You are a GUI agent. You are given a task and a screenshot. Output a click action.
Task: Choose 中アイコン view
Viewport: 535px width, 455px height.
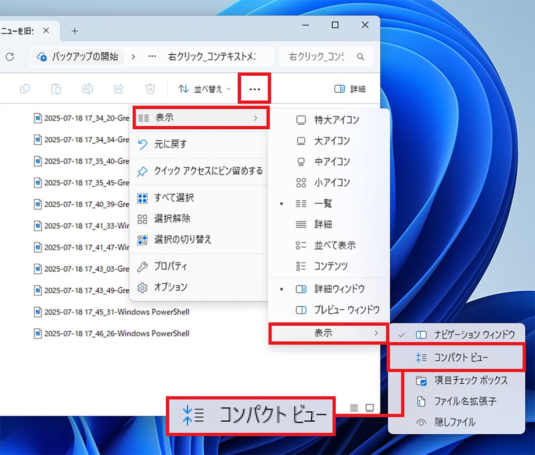click(x=329, y=162)
